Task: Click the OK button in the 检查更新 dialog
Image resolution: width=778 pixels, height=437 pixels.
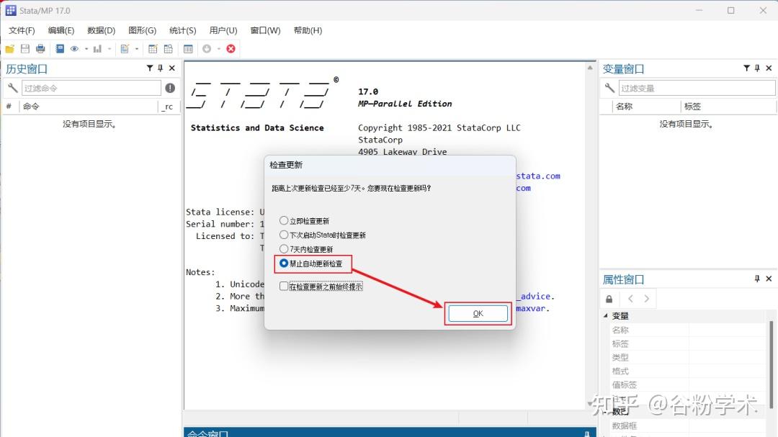Action: (x=478, y=314)
